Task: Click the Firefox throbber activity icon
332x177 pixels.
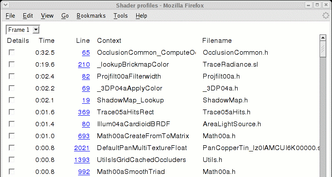Action: pos(325,15)
